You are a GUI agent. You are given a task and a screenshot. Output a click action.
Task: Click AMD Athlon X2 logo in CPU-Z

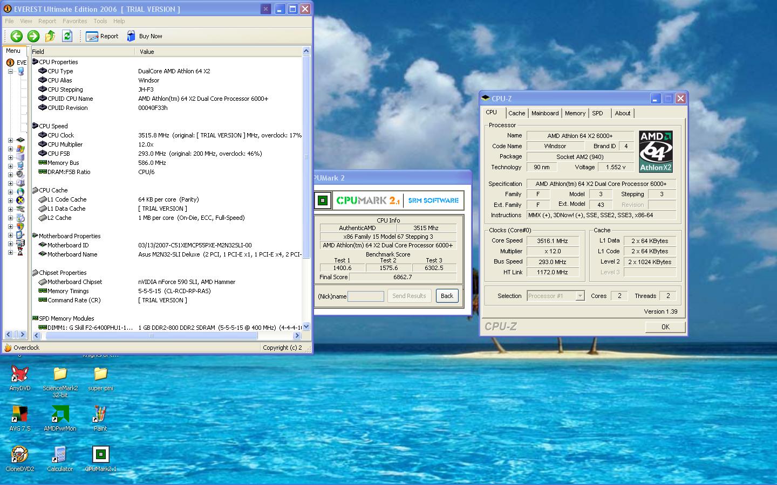point(656,151)
